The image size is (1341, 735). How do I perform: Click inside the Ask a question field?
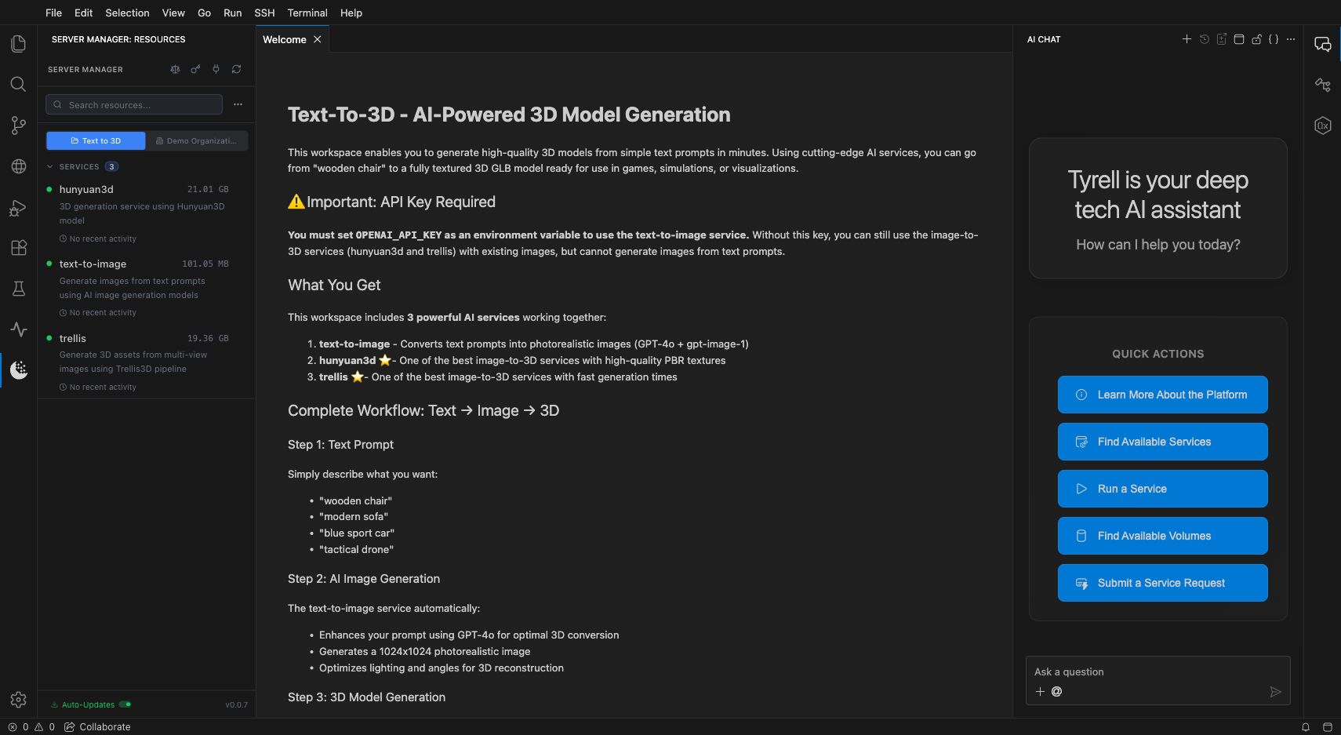click(1137, 671)
